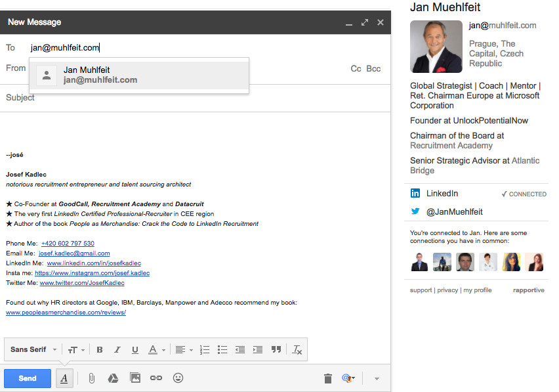Open Jan Muehlfeit profile photo
This screenshot has height=392, width=559.
(436, 47)
